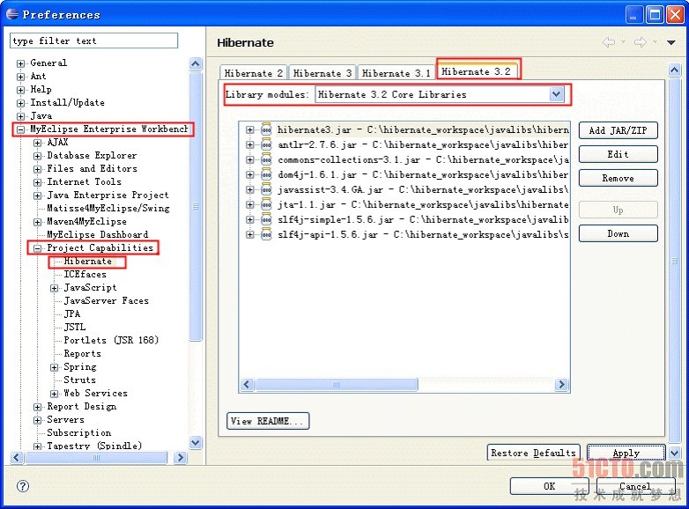689x509 pixels.
Task: Expand the Help tree node
Action: (x=20, y=90)
